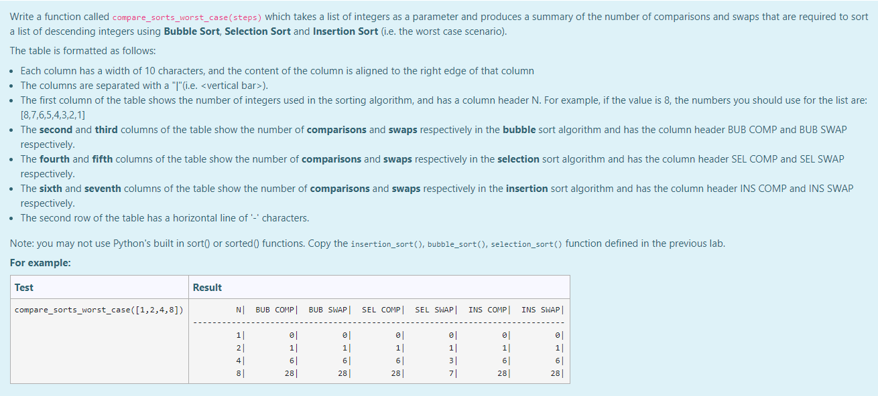Click the N value 4 in result
Screen dimensions: 878x396
239,360
